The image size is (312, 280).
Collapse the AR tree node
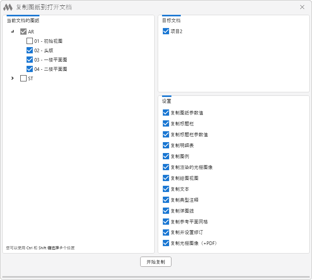[12, 32]
